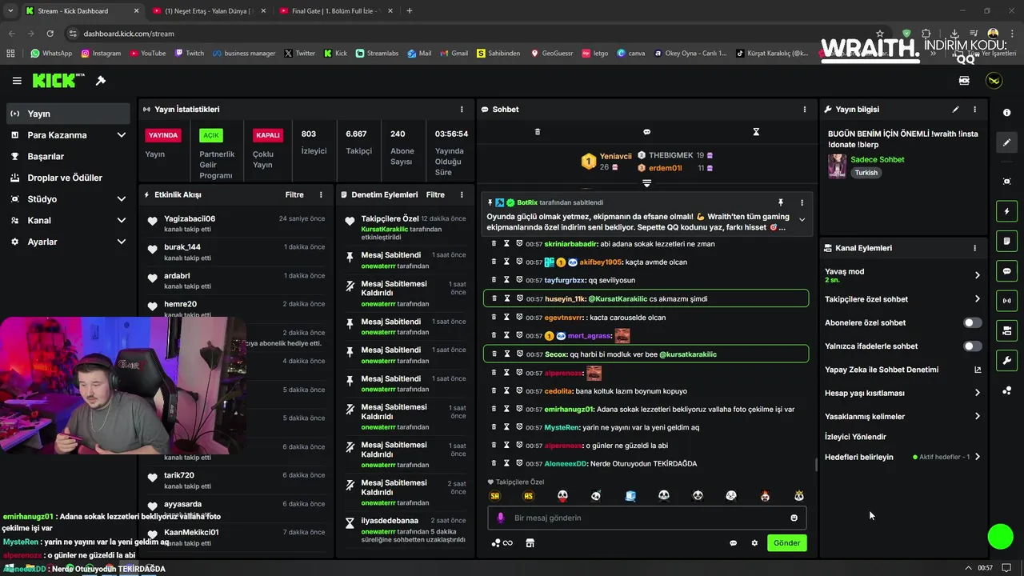Screen dimensions: 1024x576
Task: Click the browser address bar
Action: point(464,34)
